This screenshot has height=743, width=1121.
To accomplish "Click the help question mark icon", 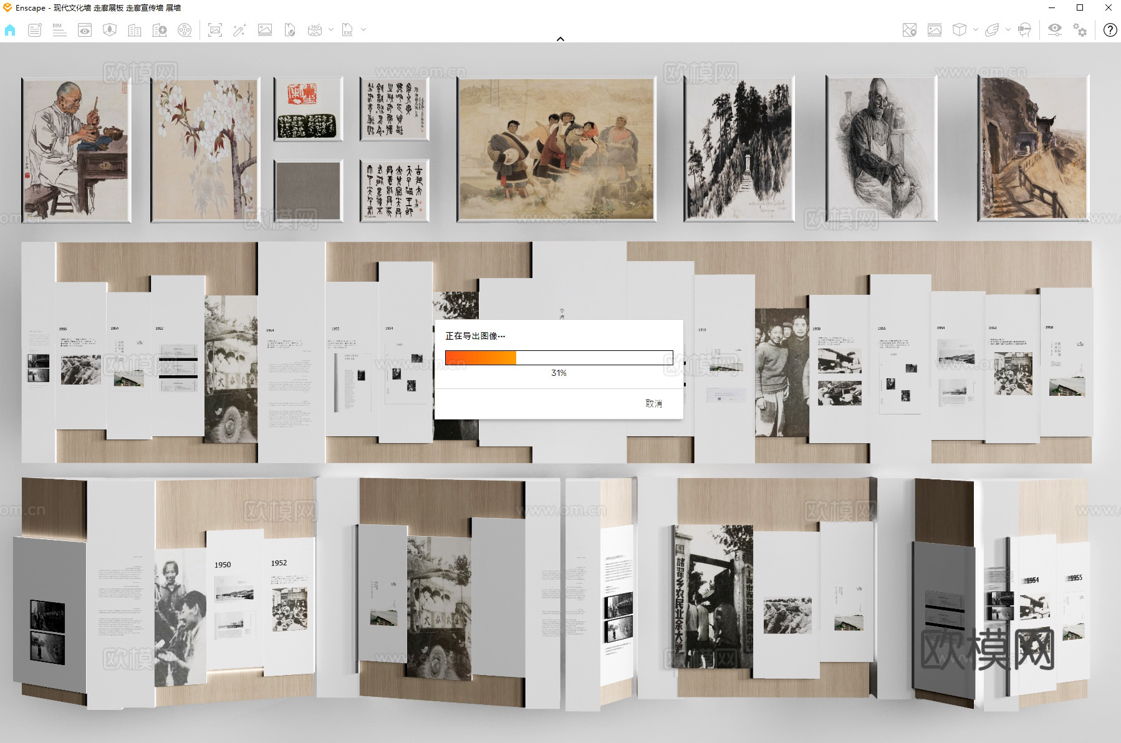I will (1110, 30).
